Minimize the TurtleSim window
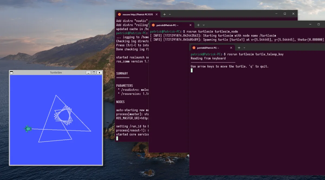 tap(88, 73)
